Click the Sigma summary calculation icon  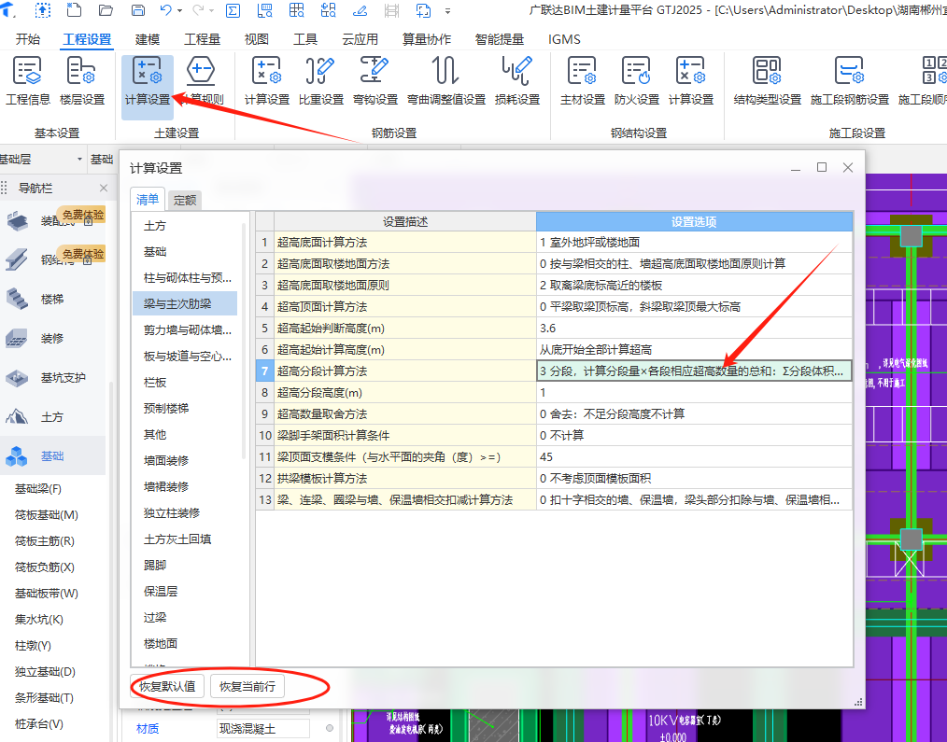[x=233, y=10]
